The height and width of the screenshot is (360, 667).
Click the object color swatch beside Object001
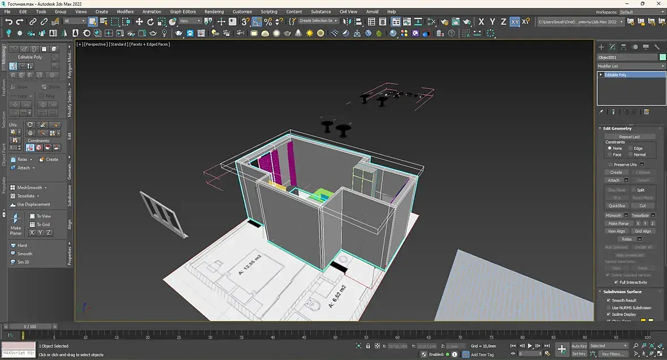(662, 57)
